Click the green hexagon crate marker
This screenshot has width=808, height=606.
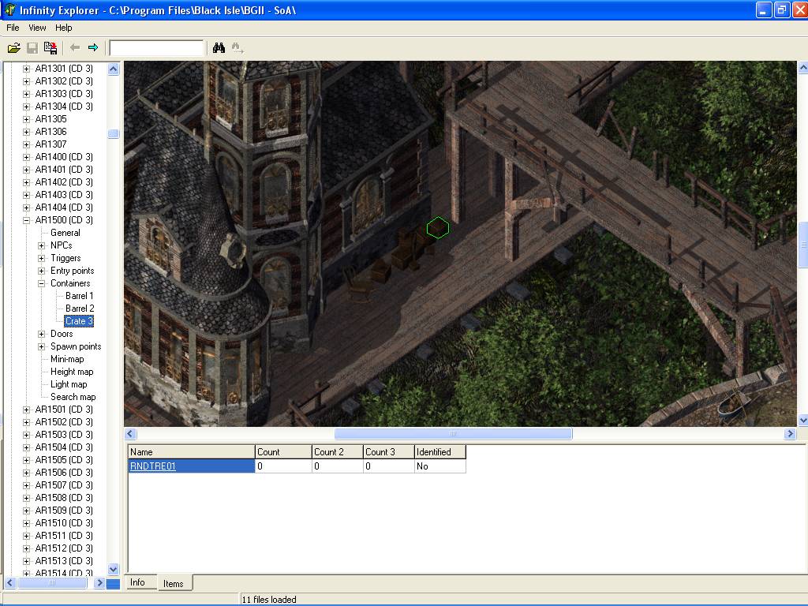coord(437,228)
